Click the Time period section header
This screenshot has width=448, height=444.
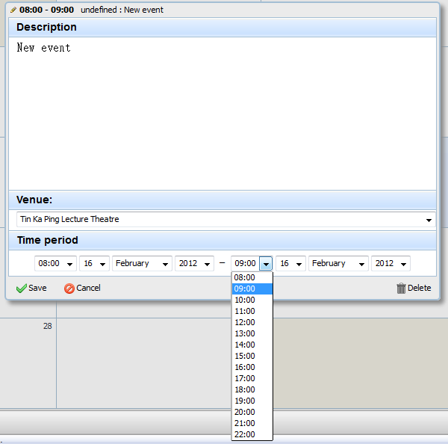coord(223,240)
